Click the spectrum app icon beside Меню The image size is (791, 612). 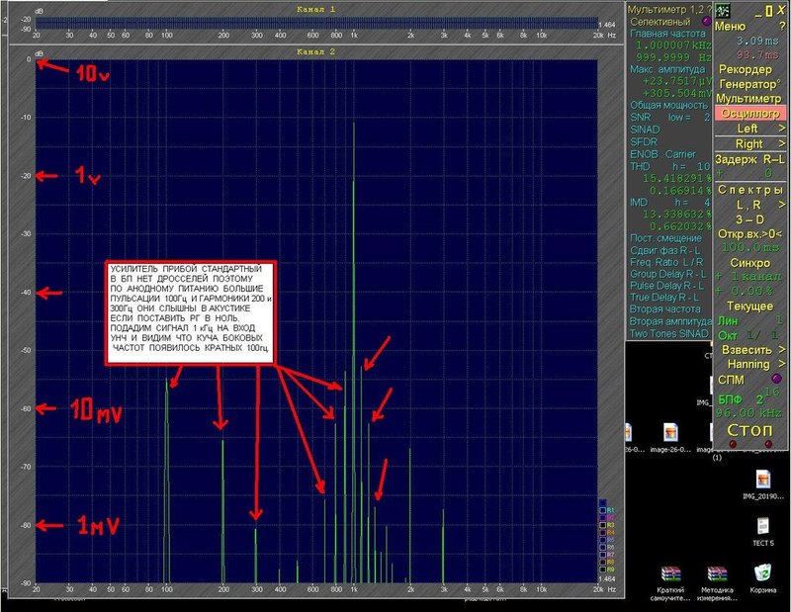pos(723,9)
